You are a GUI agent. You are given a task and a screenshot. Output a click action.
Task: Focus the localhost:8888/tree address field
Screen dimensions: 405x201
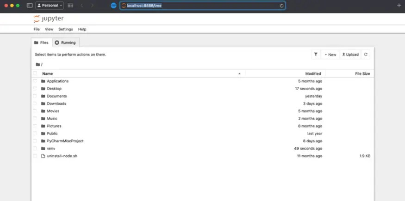coord(203,6)
